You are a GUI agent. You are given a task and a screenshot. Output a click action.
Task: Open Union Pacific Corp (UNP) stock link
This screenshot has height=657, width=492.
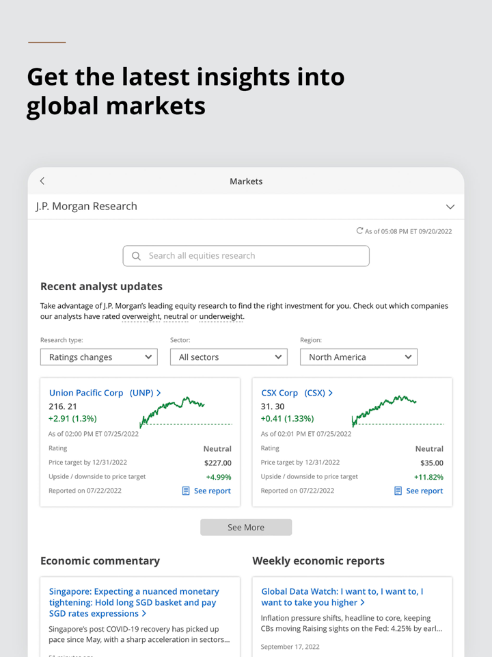105,393
